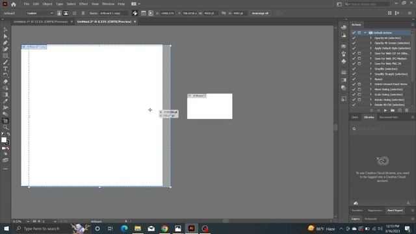Expand Simplify Straight (selection) action
Image resolution: width=416 pixels, height=234 pixels.
(371, 74)
